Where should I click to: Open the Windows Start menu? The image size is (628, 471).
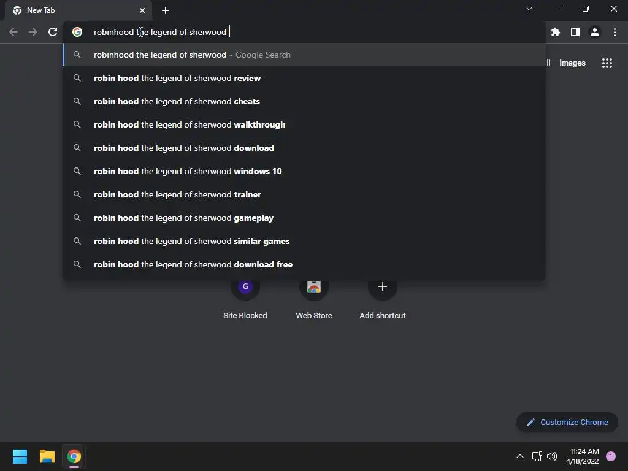pos(20,456)
